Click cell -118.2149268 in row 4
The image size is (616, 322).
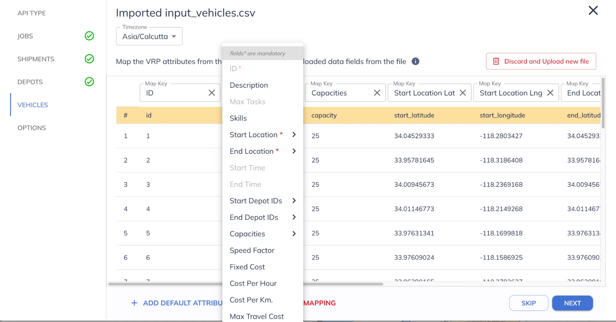point(501,209)
